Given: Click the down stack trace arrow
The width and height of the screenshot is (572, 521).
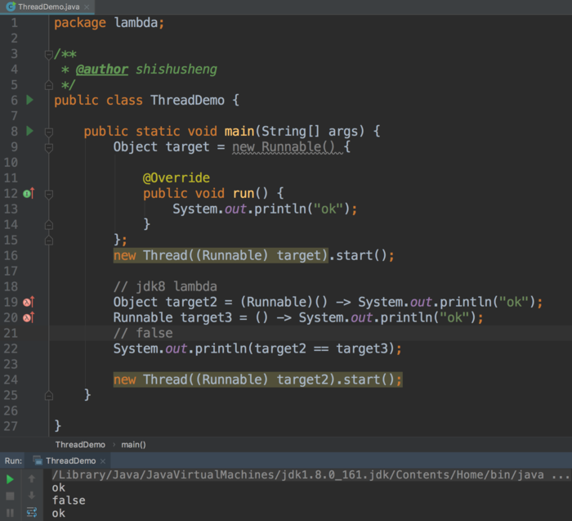Looking at the screenshot, I should 32,496.
